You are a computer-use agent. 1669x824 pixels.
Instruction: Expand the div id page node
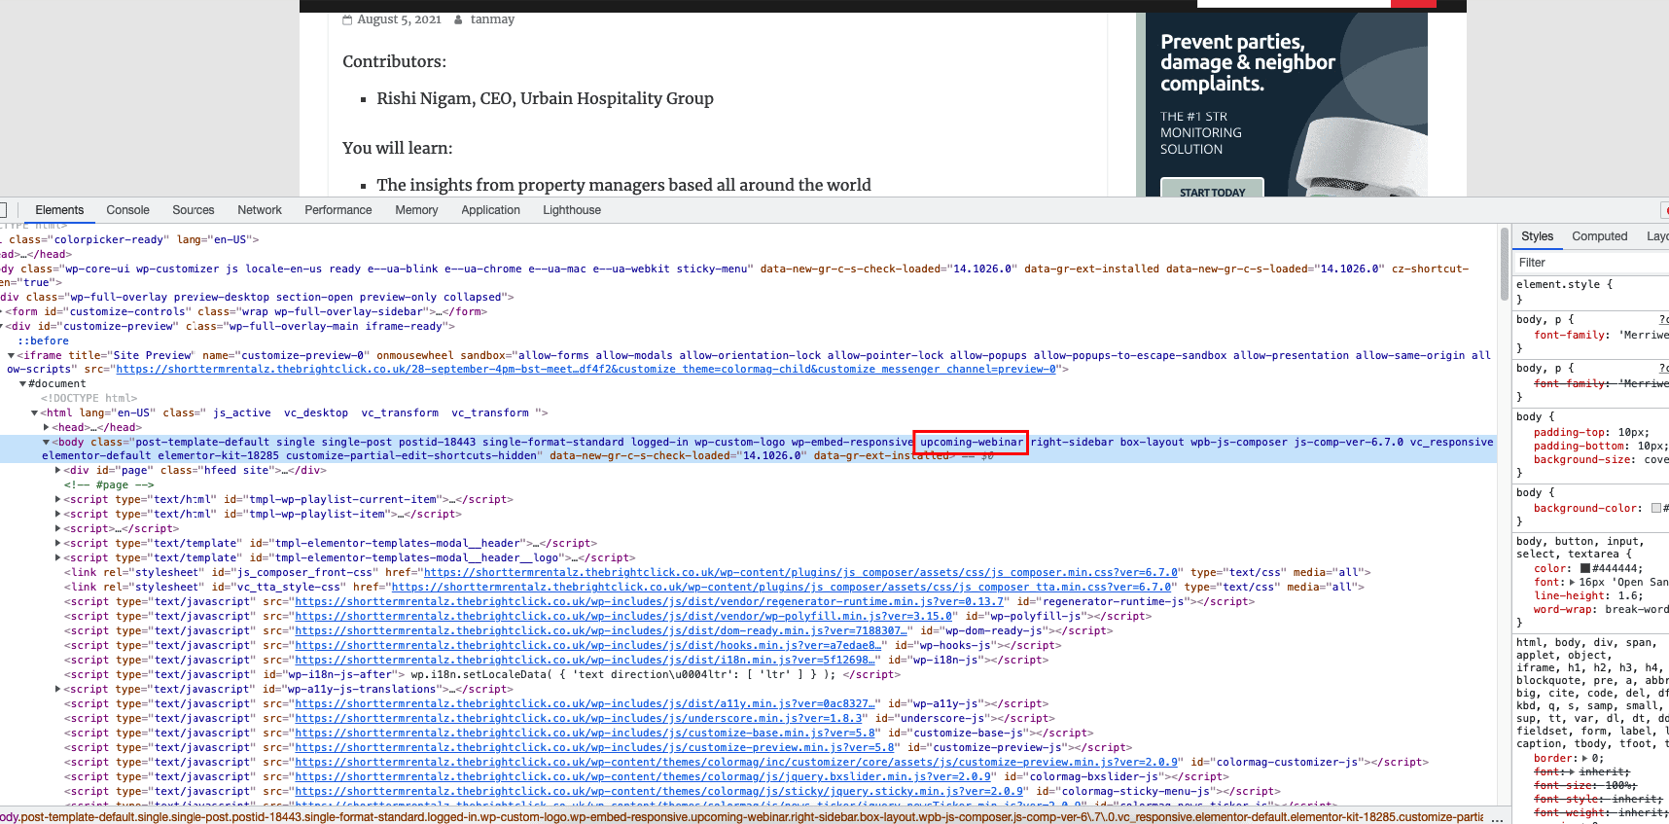pyautogui.click(x=58, y=471)
